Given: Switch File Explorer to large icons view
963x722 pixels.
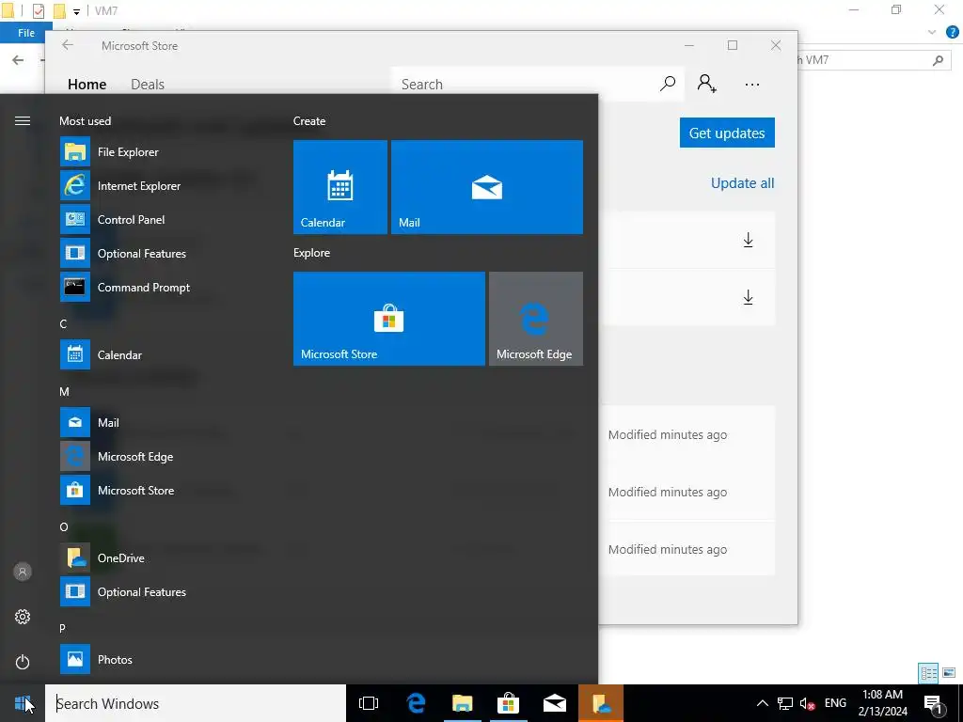Looking at the screenshot, I should point(949,673).
